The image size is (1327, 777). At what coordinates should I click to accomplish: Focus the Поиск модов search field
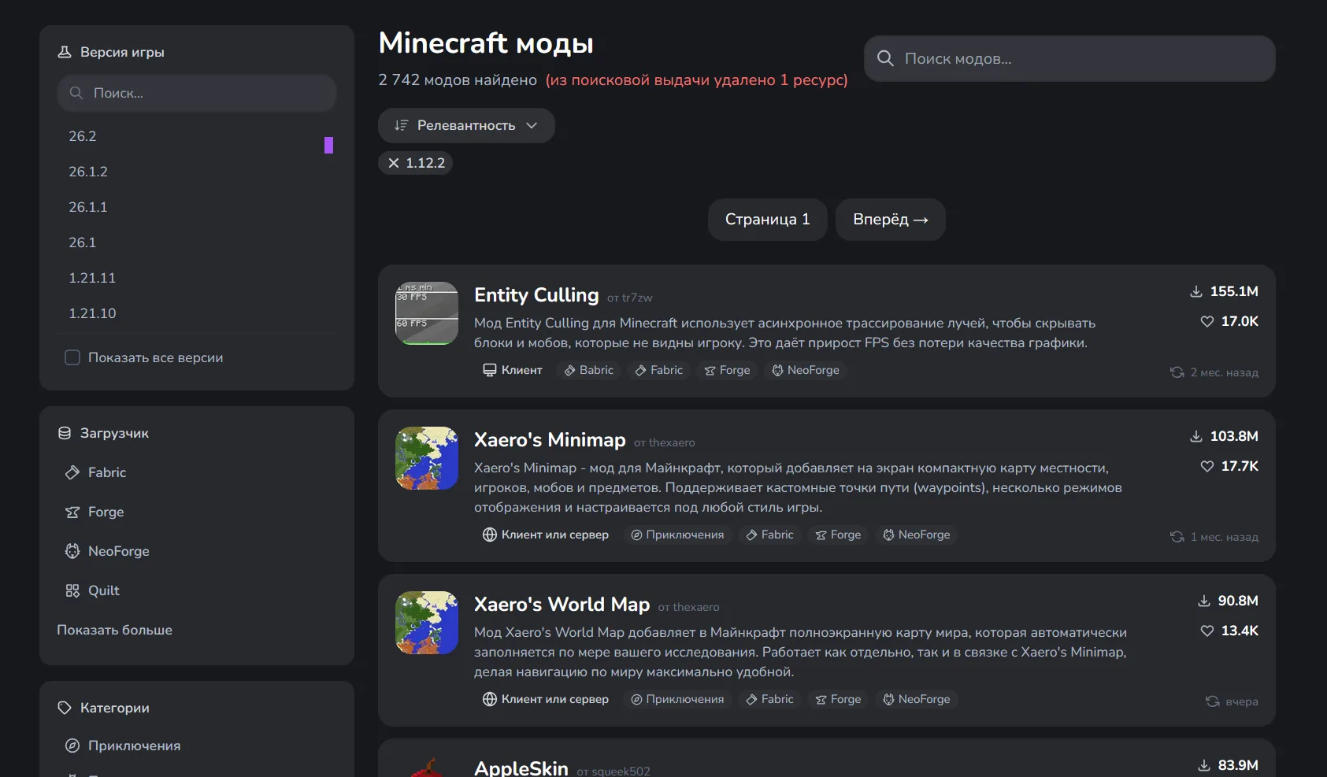1069,58
